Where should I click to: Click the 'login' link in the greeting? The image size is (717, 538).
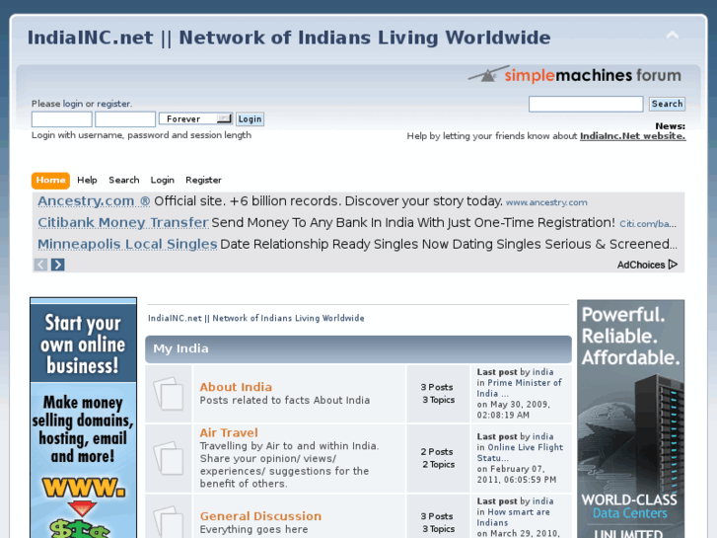coord(73,104)
